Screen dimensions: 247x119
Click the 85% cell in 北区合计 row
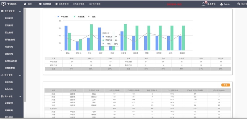pyautogui.click(x=172, y=109)
